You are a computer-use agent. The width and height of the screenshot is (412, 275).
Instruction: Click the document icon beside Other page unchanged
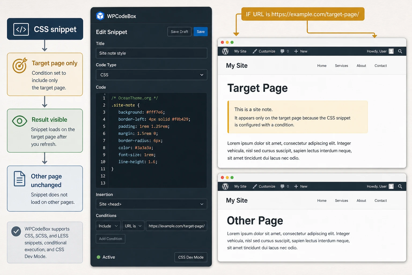pyautogui.click(x=20, y=179)
